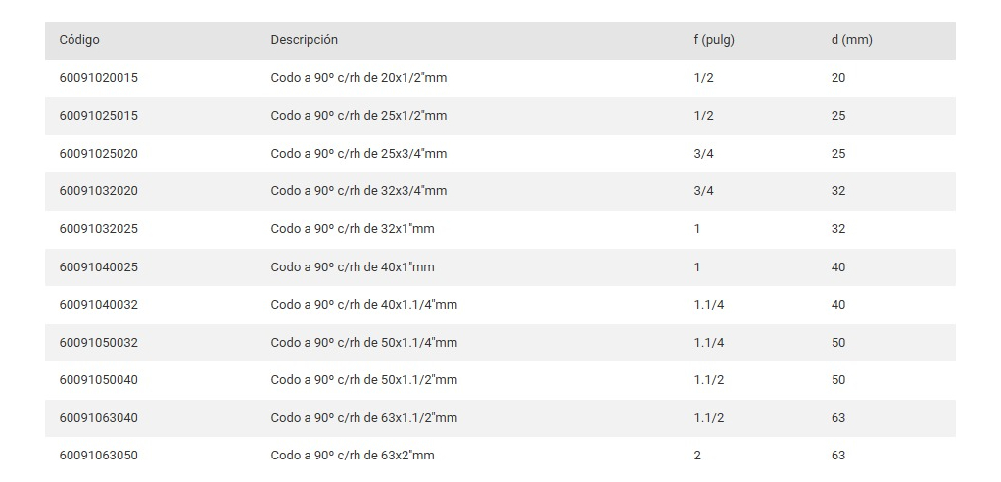1001x482 pixels.
Task: Click the f (pulg) column header
Action: tap(713, 40)
